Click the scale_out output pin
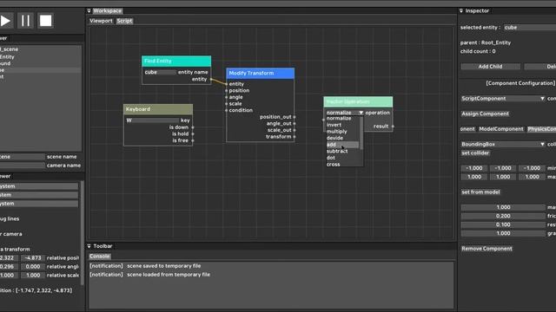The width and height of the screenshot is (556, 312). tap(295, 130)
